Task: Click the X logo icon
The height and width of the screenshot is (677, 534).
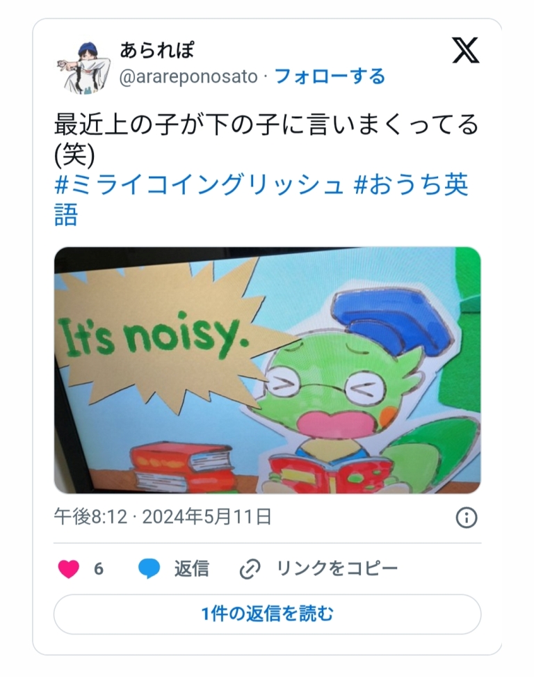Action: click(465, 51)
